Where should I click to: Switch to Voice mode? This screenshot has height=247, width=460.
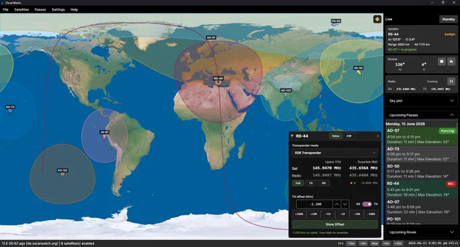pos(336,136)
